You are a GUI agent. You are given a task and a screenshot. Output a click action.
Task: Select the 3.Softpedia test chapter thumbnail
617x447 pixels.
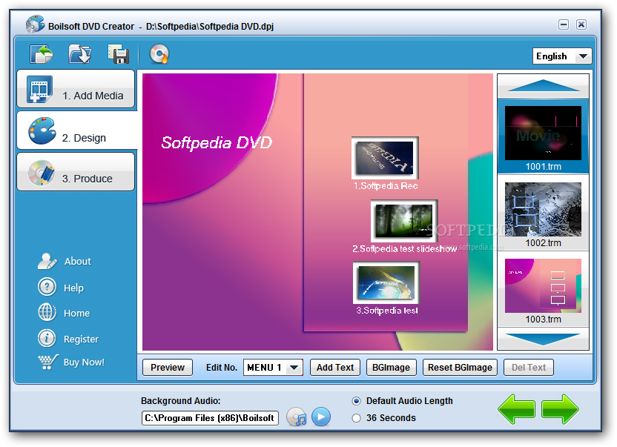[387, 283]
